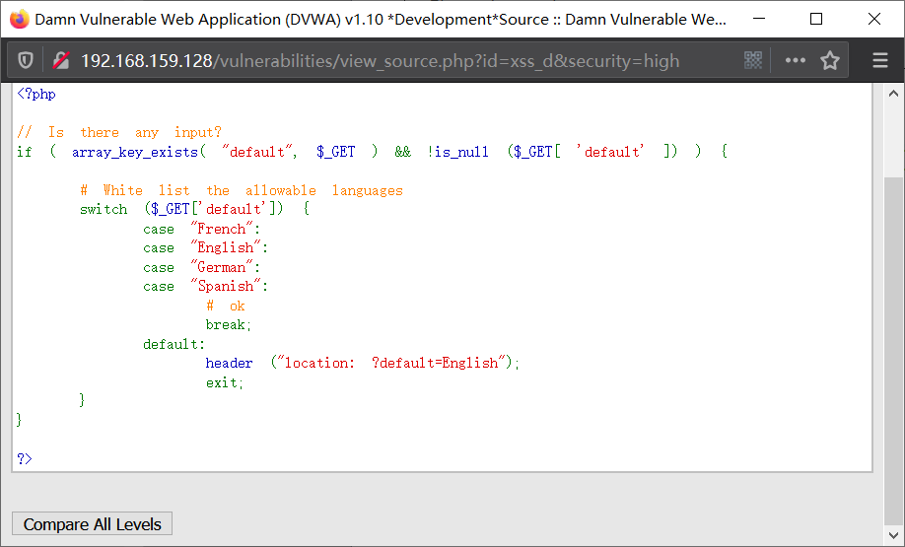905x547 pixels.
Task: Click the Firefox logo in title bar
Action: coord(19,19)
